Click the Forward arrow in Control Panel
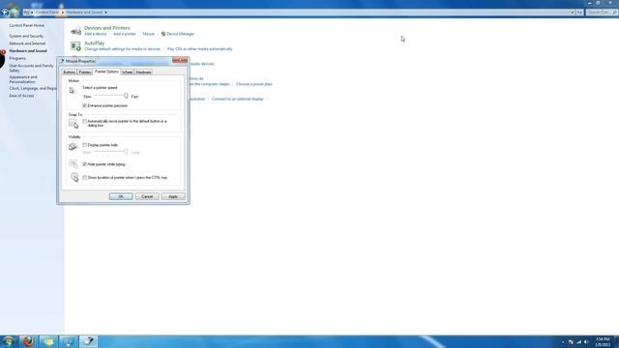 [x=15, y=13]
